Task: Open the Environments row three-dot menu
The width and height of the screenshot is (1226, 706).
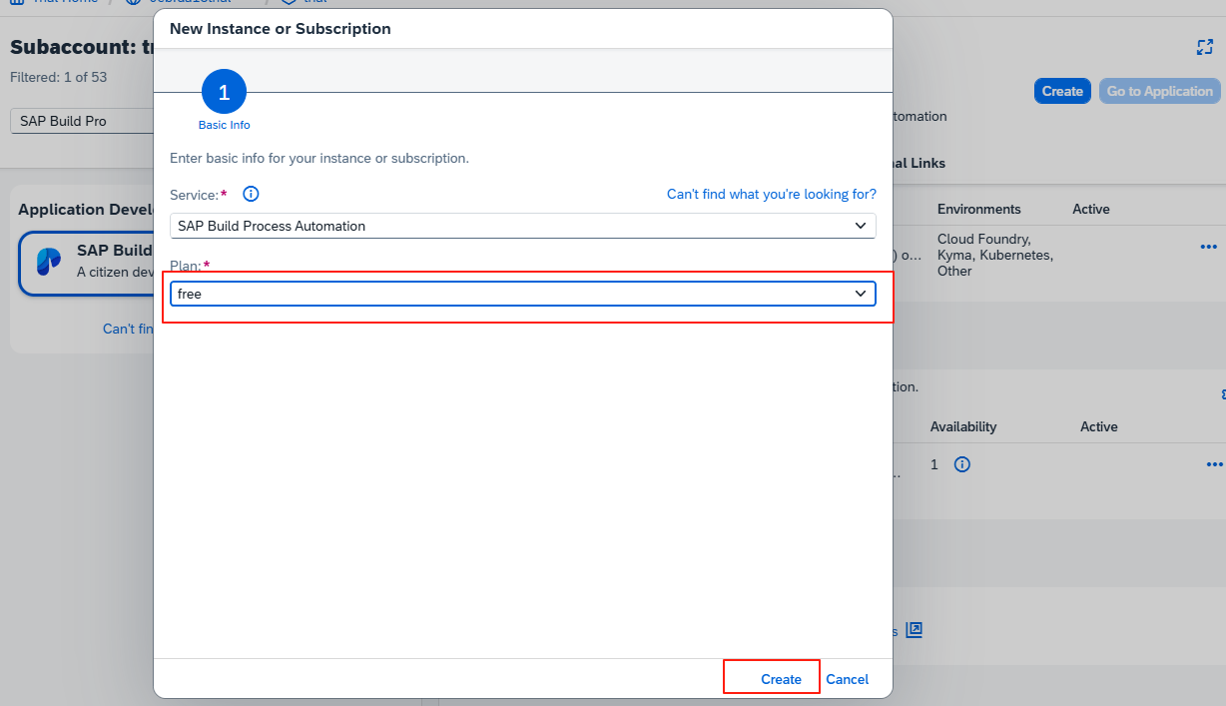Action: pos(1209,247)
